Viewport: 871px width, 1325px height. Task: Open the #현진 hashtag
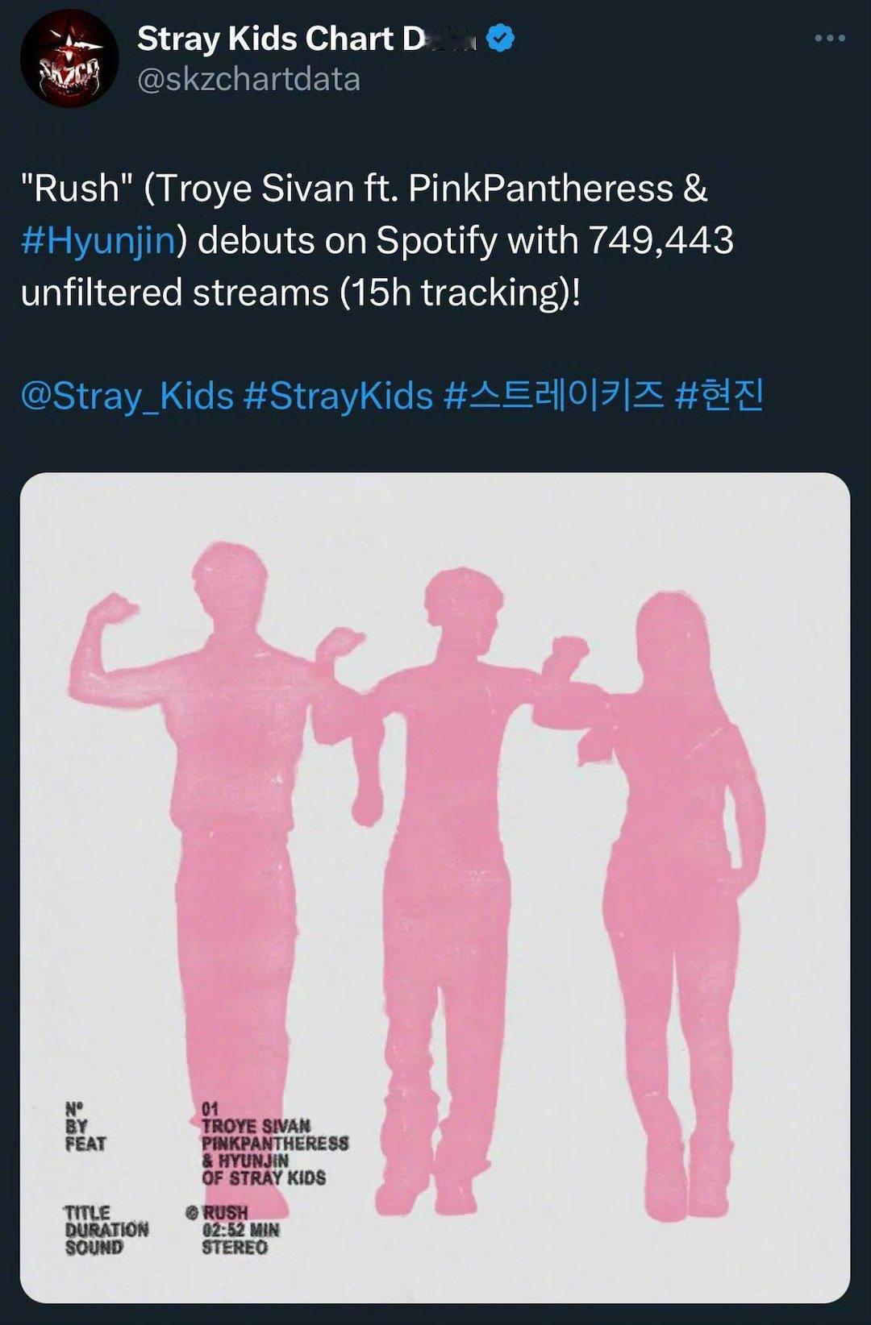[719, 396]
